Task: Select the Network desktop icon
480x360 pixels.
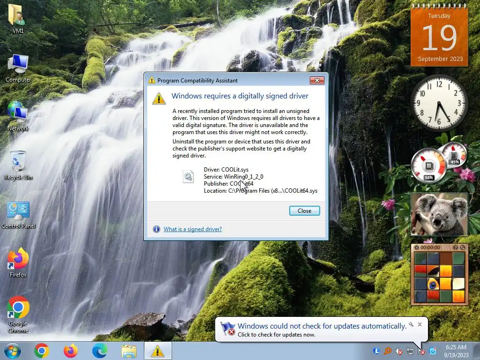Action: (18, 116)
